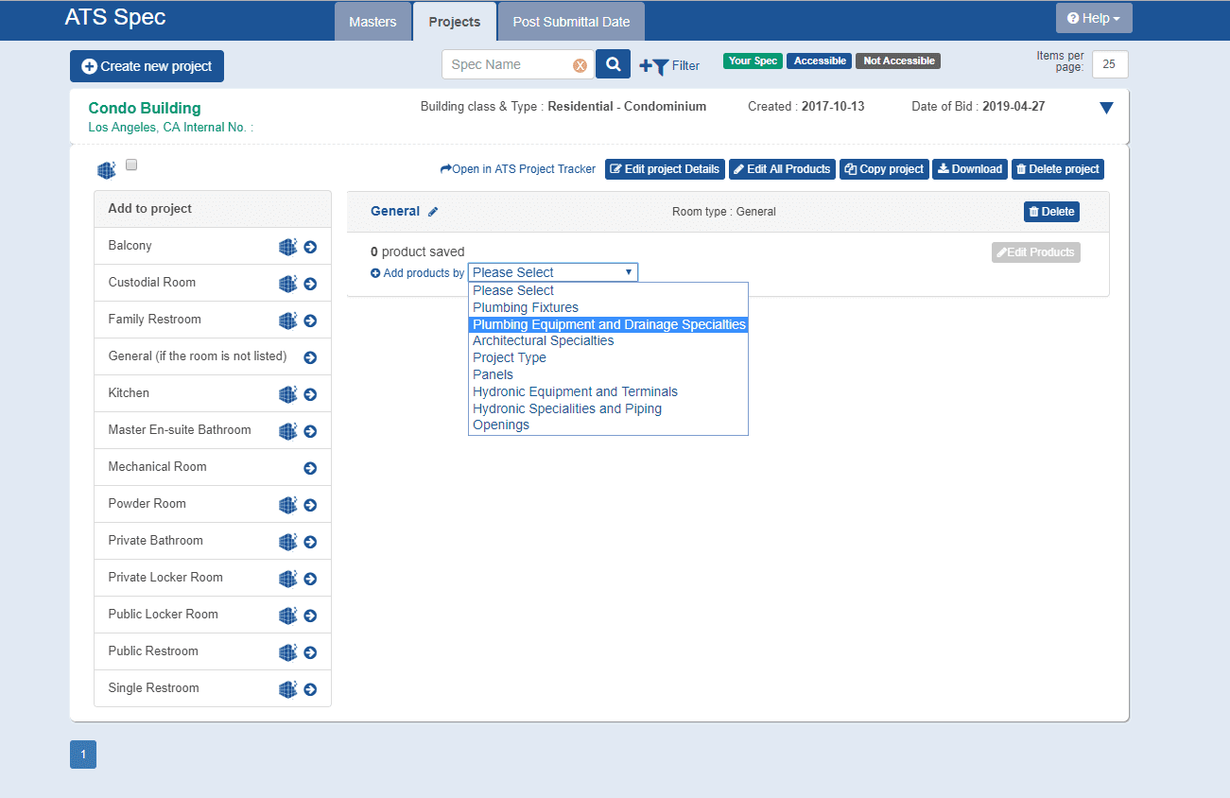Viewport: 1230px width, 798px height.
Task: Open the Help dropdown menu
Action: coord(1094,18)
